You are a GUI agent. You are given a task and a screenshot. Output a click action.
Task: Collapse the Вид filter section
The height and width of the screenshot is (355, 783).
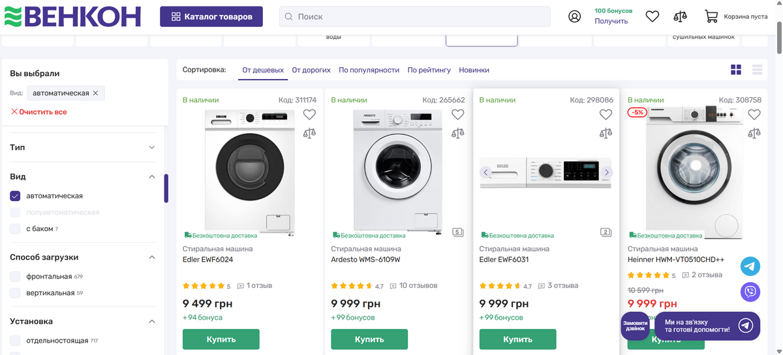click(x=83, y=177)
